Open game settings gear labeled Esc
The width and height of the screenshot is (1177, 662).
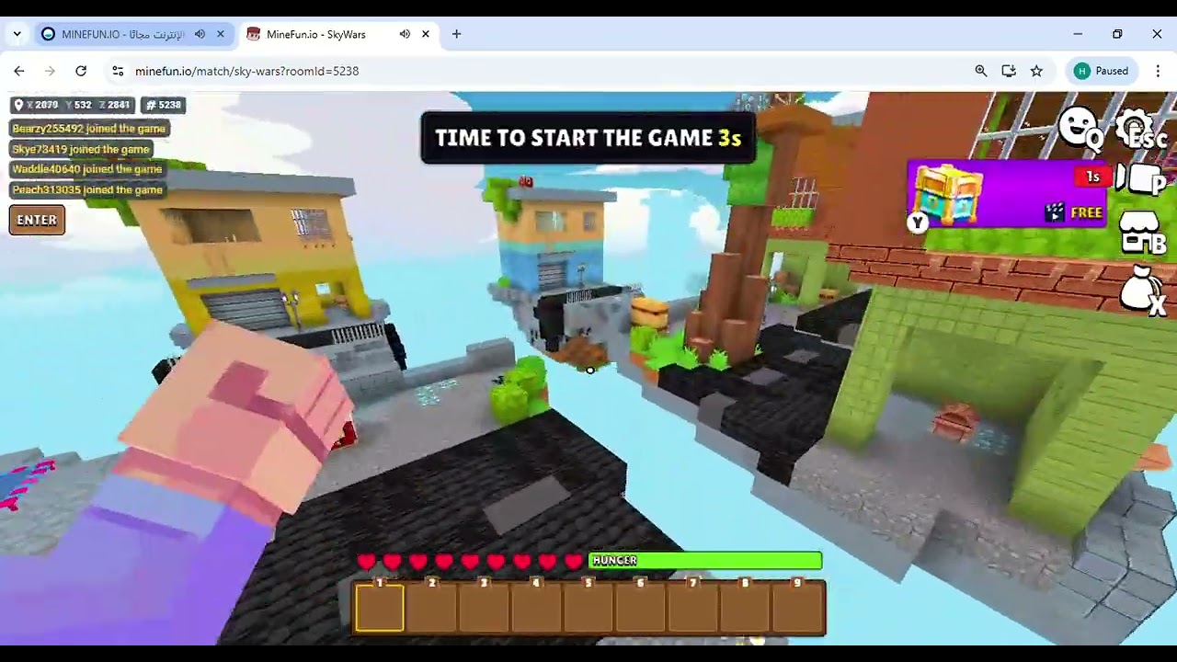coord(1140,129)
